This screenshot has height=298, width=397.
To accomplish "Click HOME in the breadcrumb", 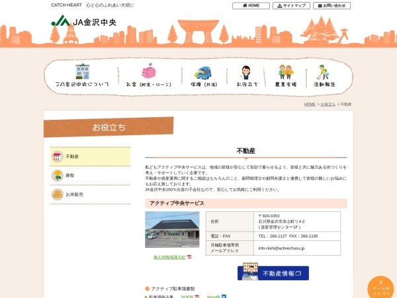I will (x=310, y=105).
